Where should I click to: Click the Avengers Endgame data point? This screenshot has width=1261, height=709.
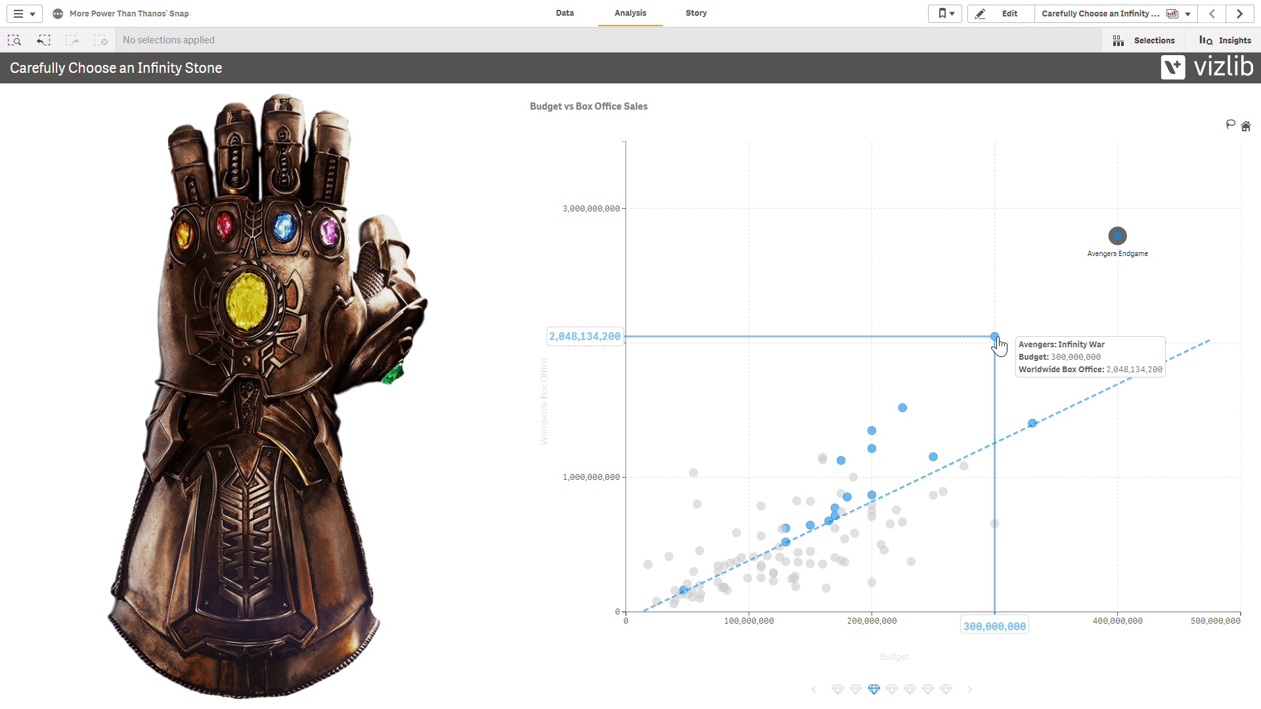click(x=1117, y=236)
